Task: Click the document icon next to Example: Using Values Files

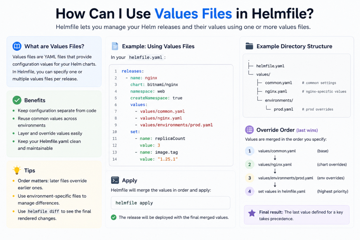Action: (x=115, y=46)
